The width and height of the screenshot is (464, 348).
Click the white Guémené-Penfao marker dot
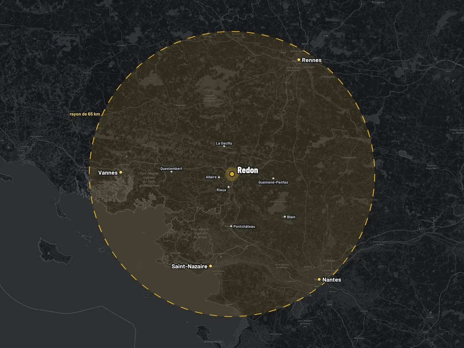coord(273,179)
